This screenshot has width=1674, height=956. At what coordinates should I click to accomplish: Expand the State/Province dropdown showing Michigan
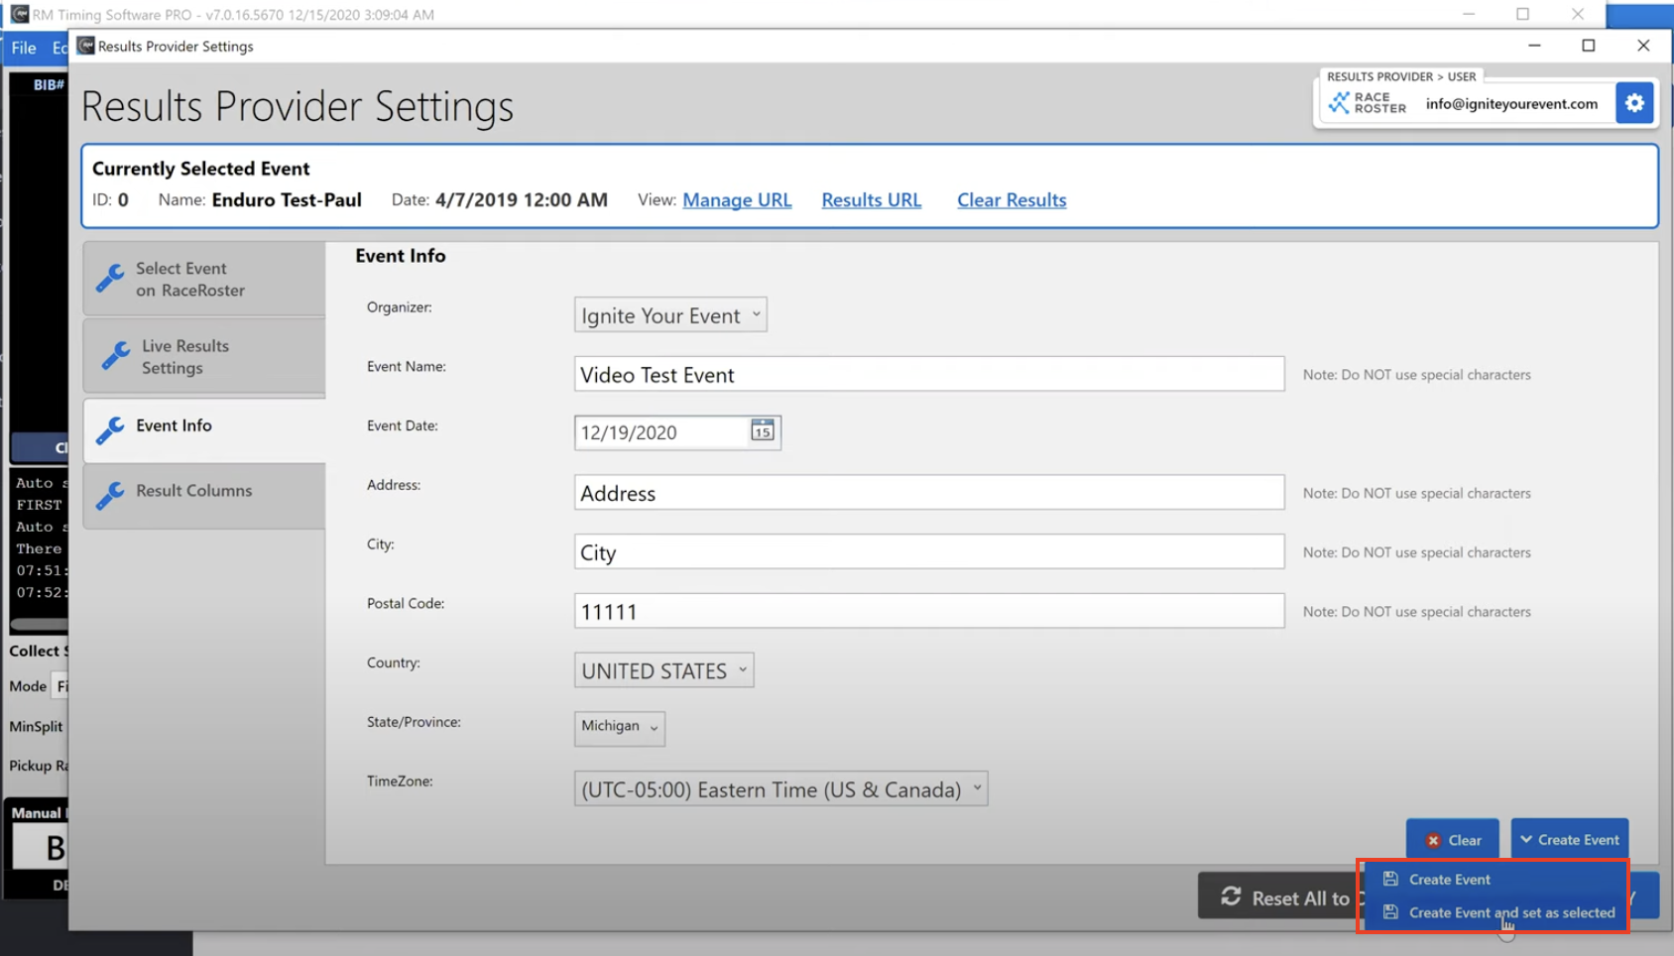(x=619, y=727)
